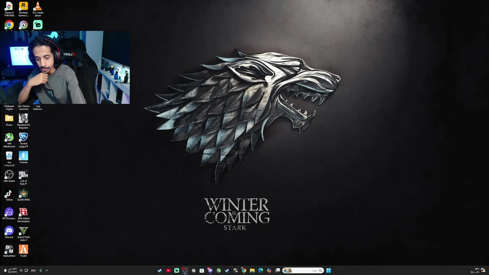Select the Discord desktop shortcut
This screenshot has height=275, width=489.
9,233
